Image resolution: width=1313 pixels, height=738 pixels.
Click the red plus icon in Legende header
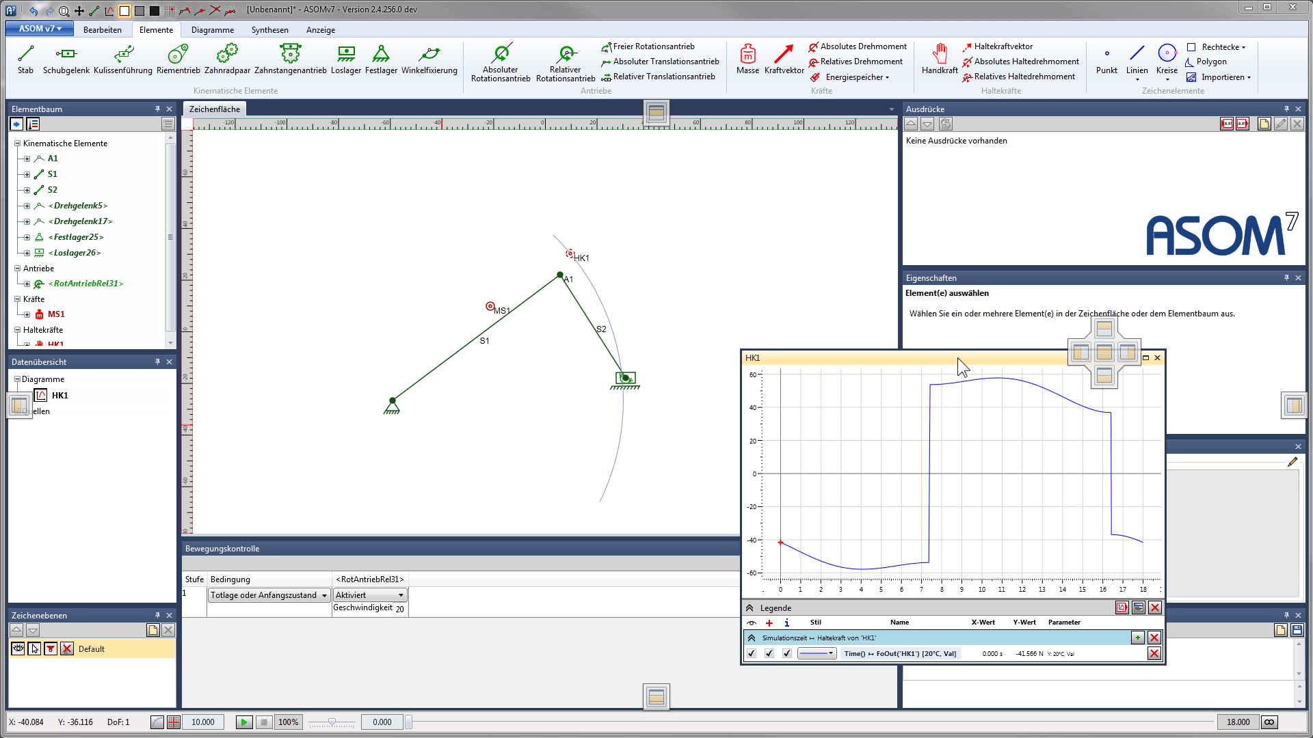tap(769, 623)
